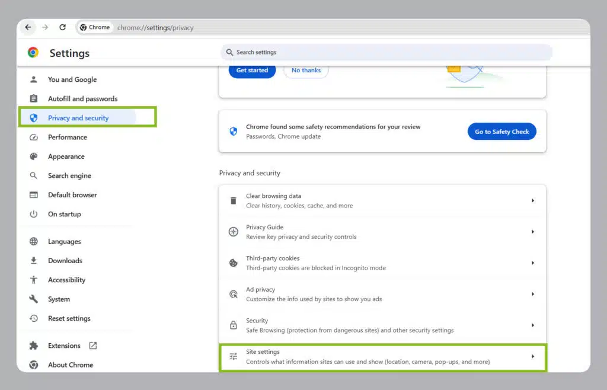Click Go to Safety Check button

point(501,132)
